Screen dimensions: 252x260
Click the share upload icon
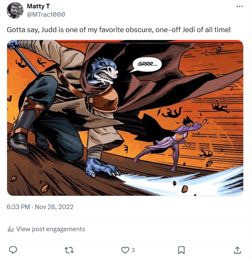(237, 250)
